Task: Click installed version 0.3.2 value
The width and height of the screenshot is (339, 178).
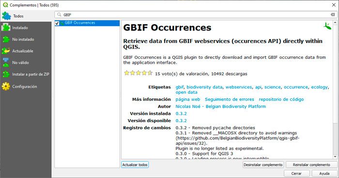Action: (x=181, y=114)
